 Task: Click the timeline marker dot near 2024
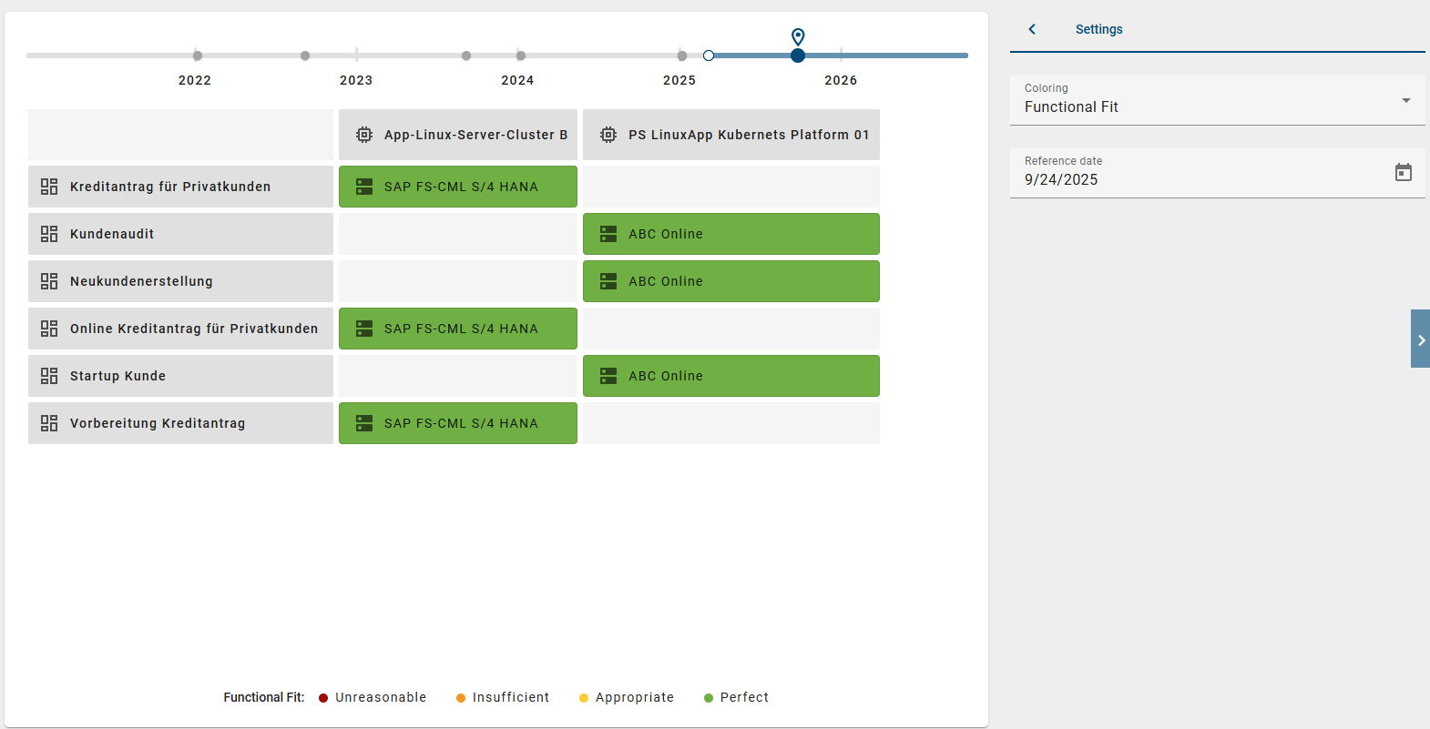(x=521, y=56)
